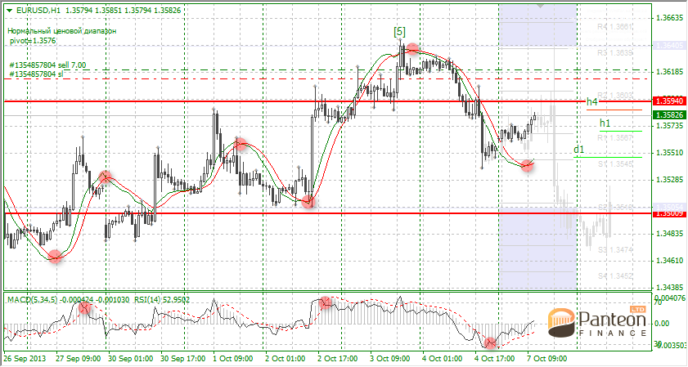This screenshot has width=688, height=367.
Task: Click the 3 Oct 09:00 time axis label
Action: point(390,358)
